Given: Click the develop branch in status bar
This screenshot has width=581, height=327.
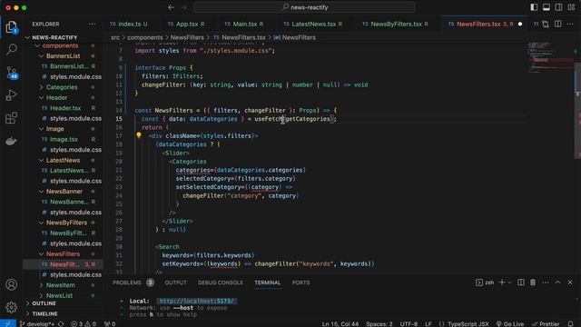Looking at the screenshot, I should 37,323.
